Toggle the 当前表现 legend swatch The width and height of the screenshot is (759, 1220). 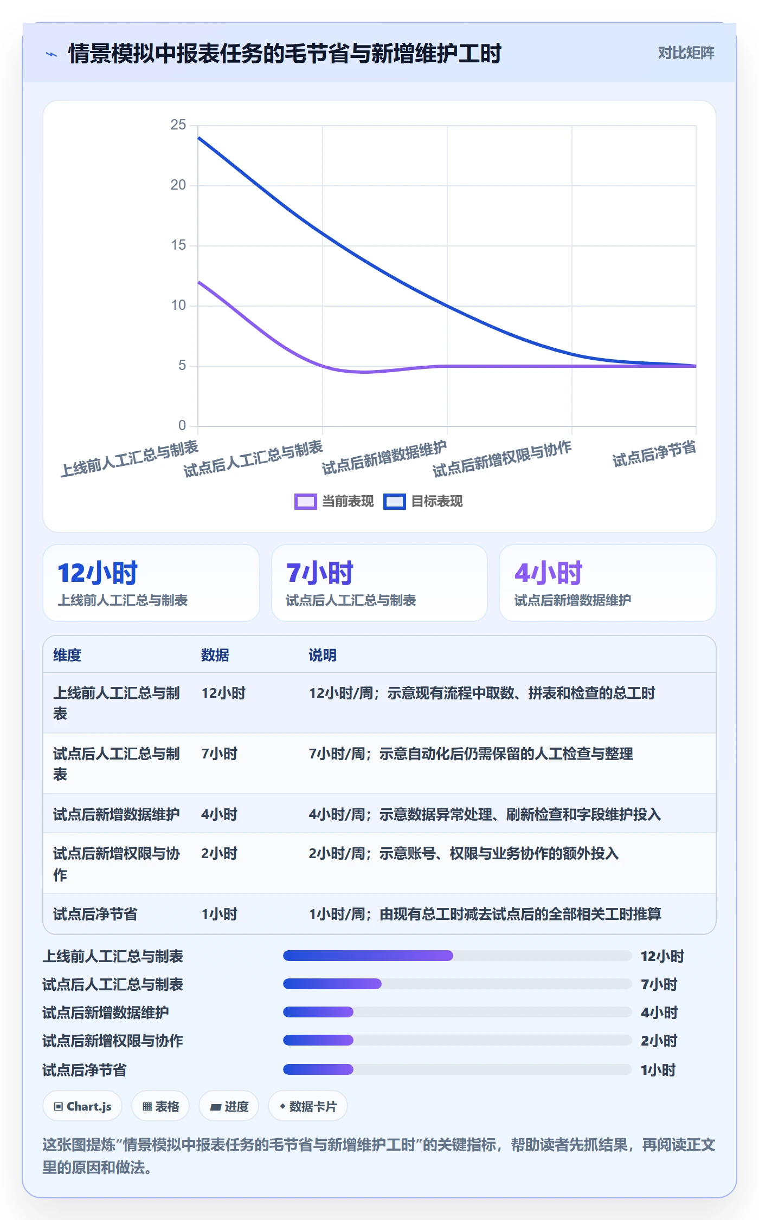tap(306, 502)
